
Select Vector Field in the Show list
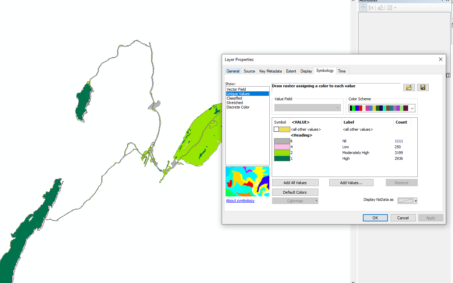pos(247,89)
